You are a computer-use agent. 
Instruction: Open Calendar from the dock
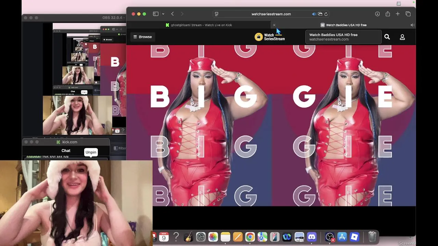point(164,237)
